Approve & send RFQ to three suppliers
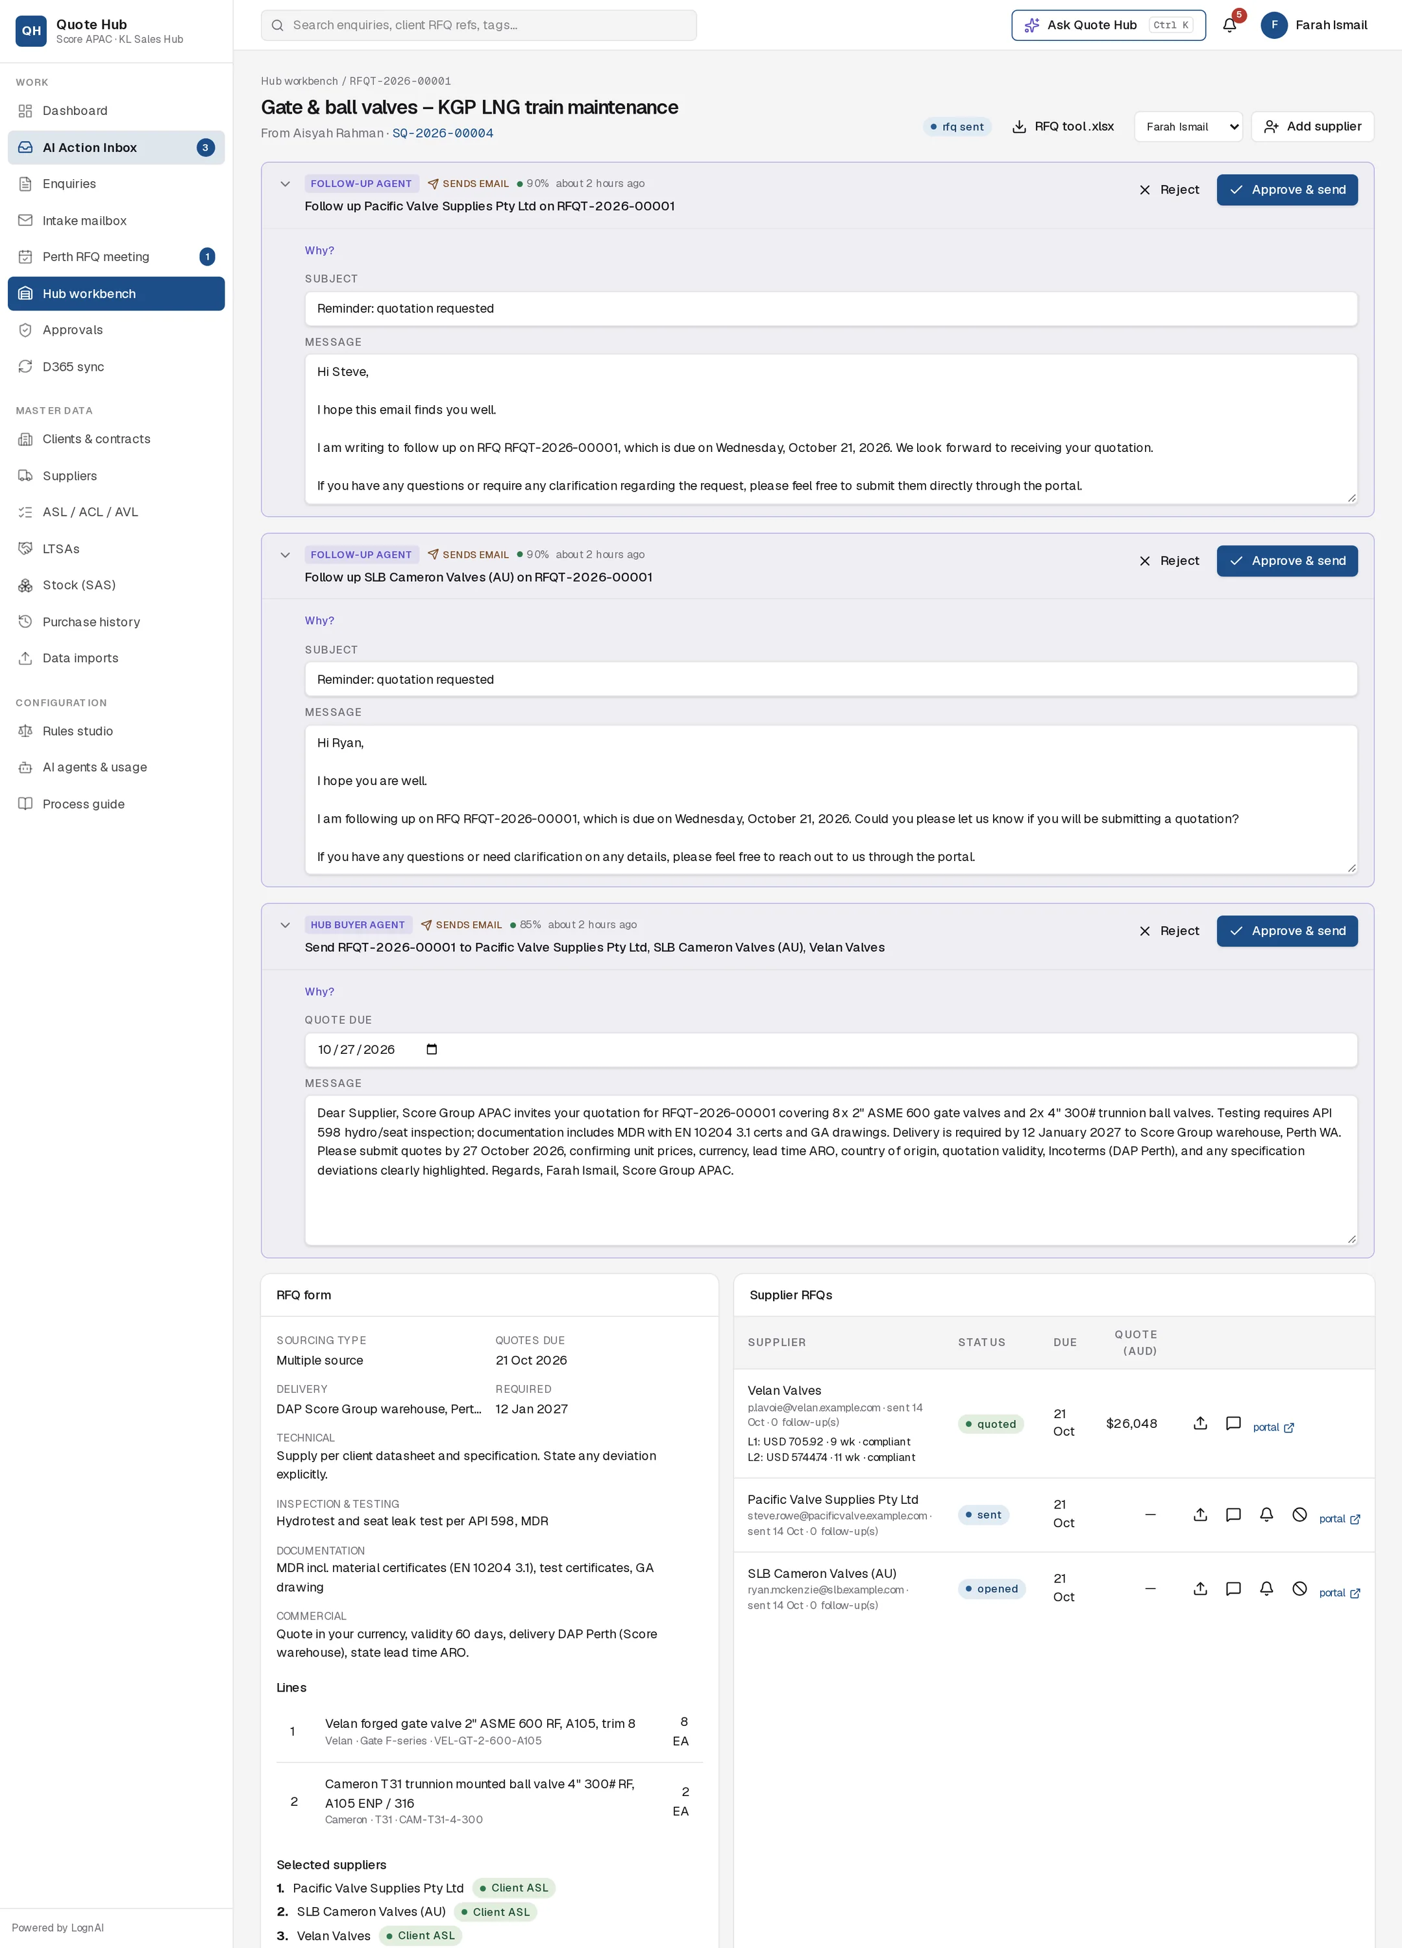The height and width of the screenshot is (1948, 1402). (x=1287, y=931)
